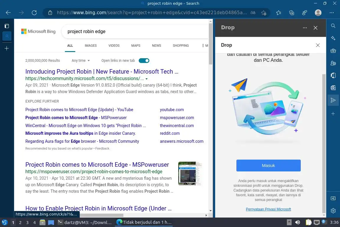Image resolution: width=340 pixels, height=227 pixels.
Task: Open the sidebar Outlook icon
Action: 333,88
